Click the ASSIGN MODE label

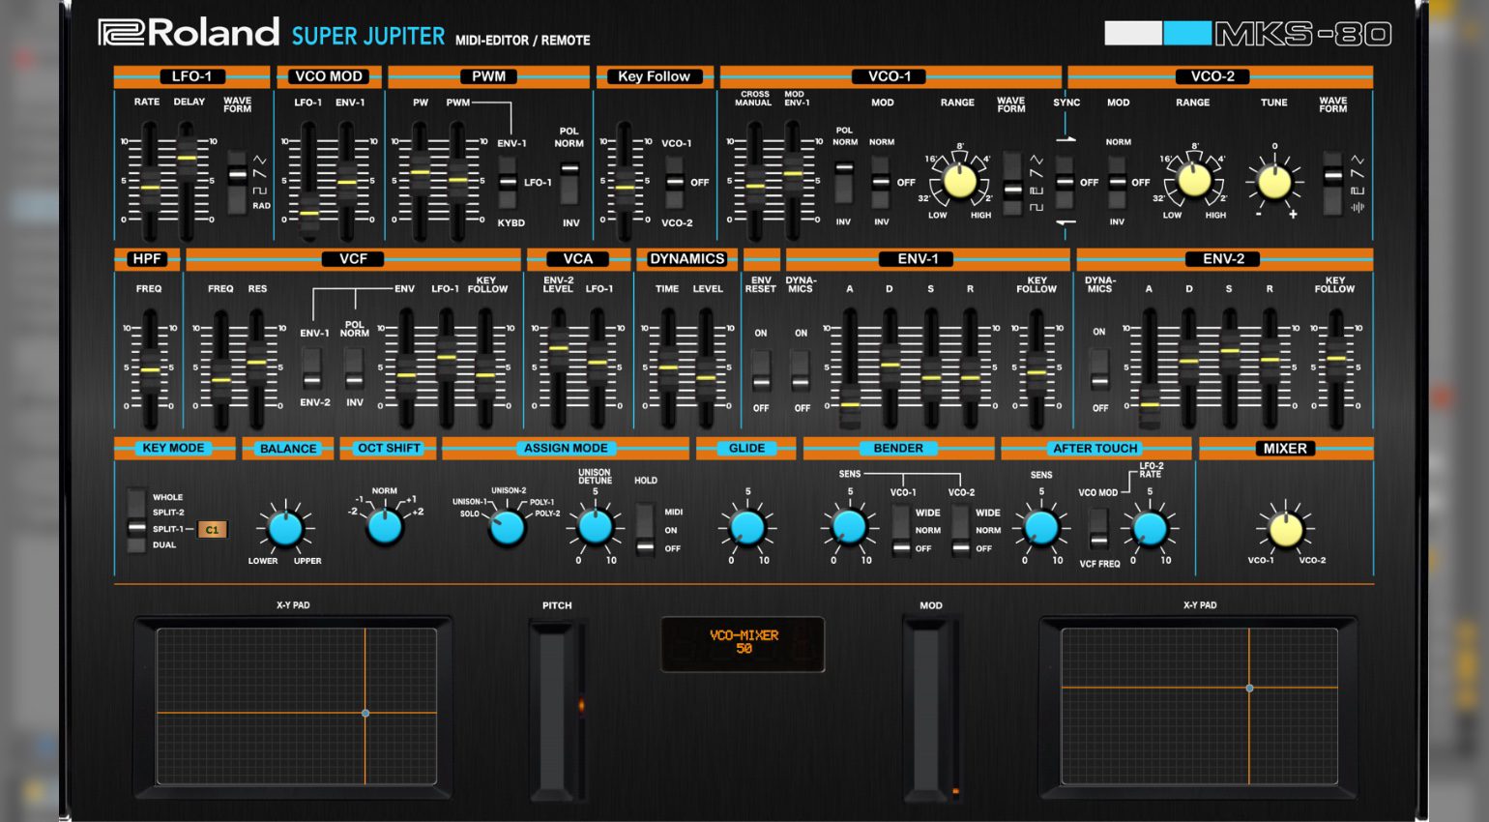click(566, 448)
